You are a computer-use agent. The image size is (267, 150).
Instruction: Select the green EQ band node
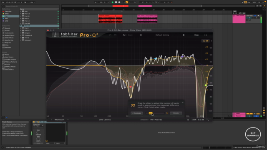click(x=206, y=85)
